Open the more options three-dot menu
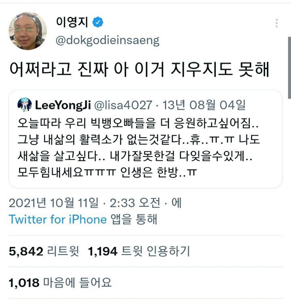 276,23
